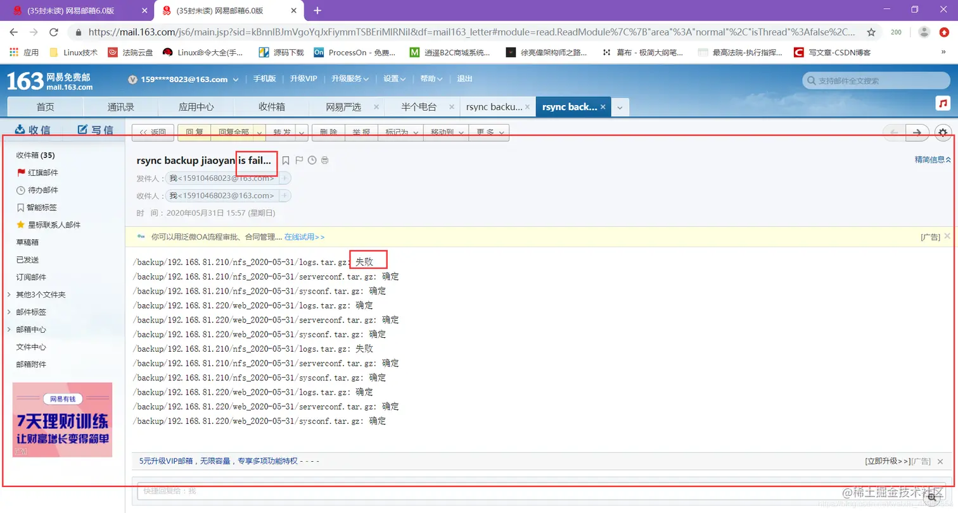Go to the previous email arrow
Viewport: 958px width, 513px height.
tap(894, 132)
